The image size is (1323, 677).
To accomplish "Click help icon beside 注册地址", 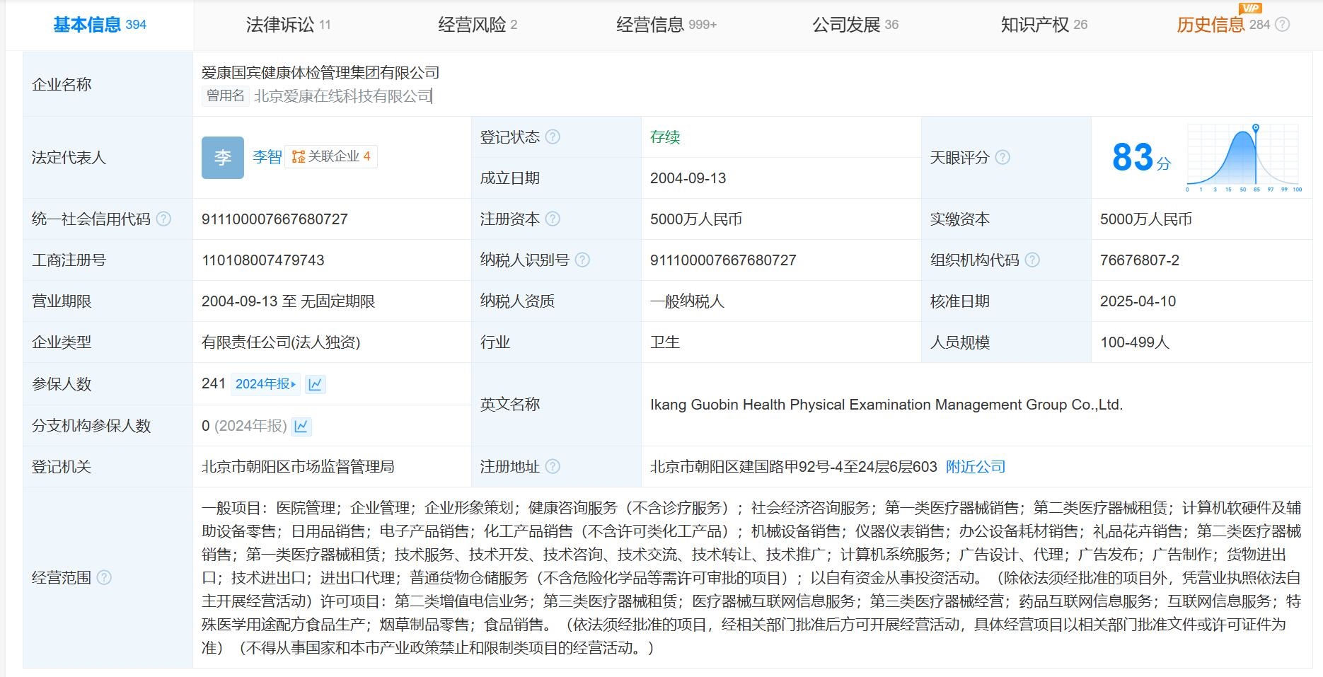I will (553, 467).
